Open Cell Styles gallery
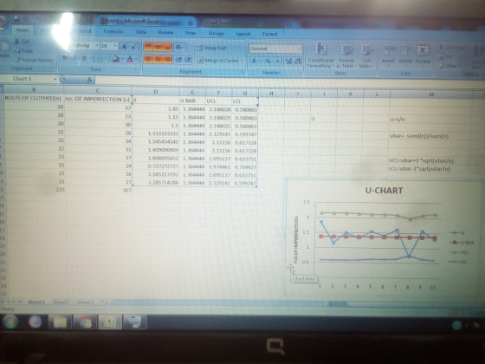The width and height of the screenshot is (485, 364). (366, 55)
